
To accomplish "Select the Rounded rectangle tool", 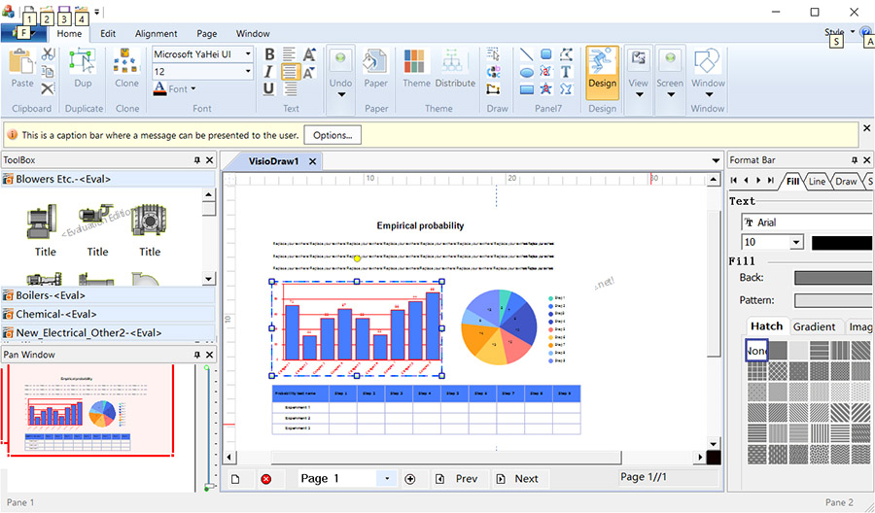I will pyautogui.click(x=546, y=54).
